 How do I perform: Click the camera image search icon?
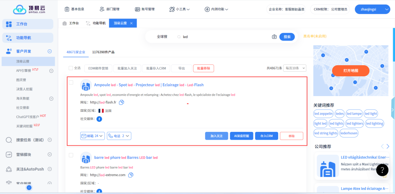pyautogui.click(x=274, y=37)
